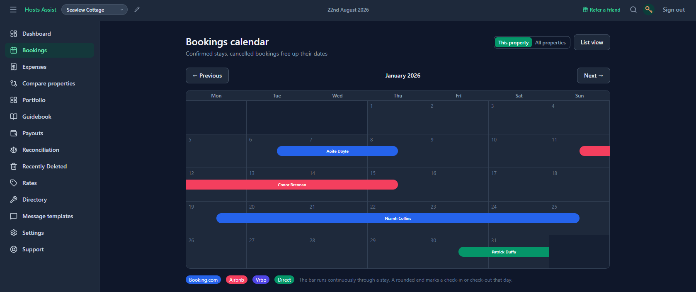Click the Recently Deleted trash icon
The height and width of the screenshot is (292, 696).
click(14, 166)
